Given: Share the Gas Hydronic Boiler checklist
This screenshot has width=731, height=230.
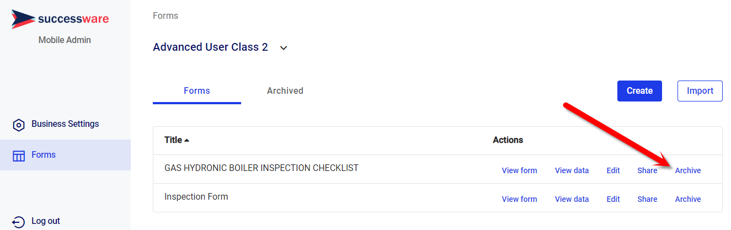Looking at the screenshot, I should (647, 170).
